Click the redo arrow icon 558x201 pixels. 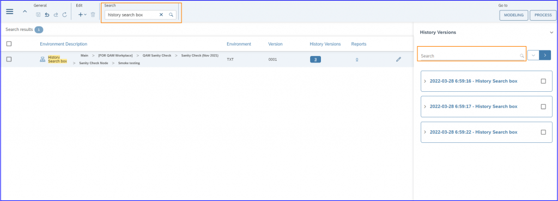click(56, 15)
